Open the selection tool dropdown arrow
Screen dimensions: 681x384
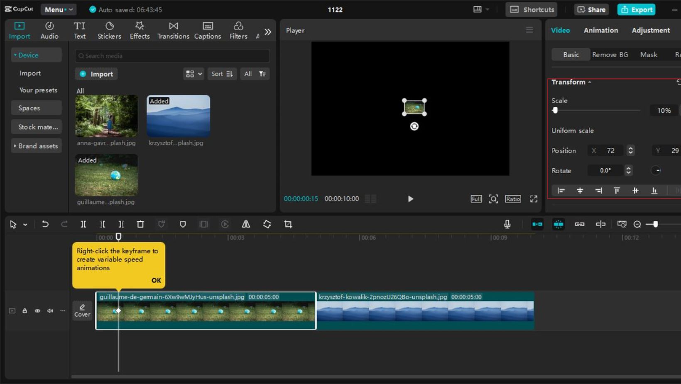pyautogui.click(x=25, y=224)
